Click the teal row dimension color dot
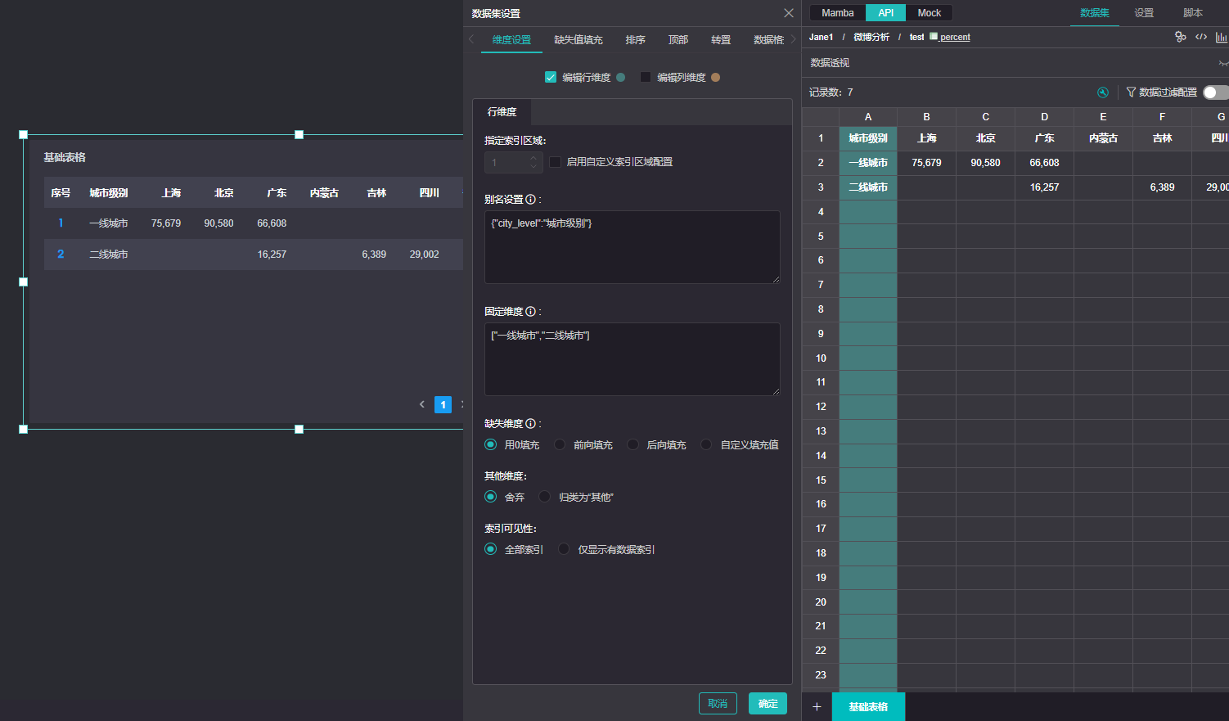1229x721 pixels. coord(621,77)
